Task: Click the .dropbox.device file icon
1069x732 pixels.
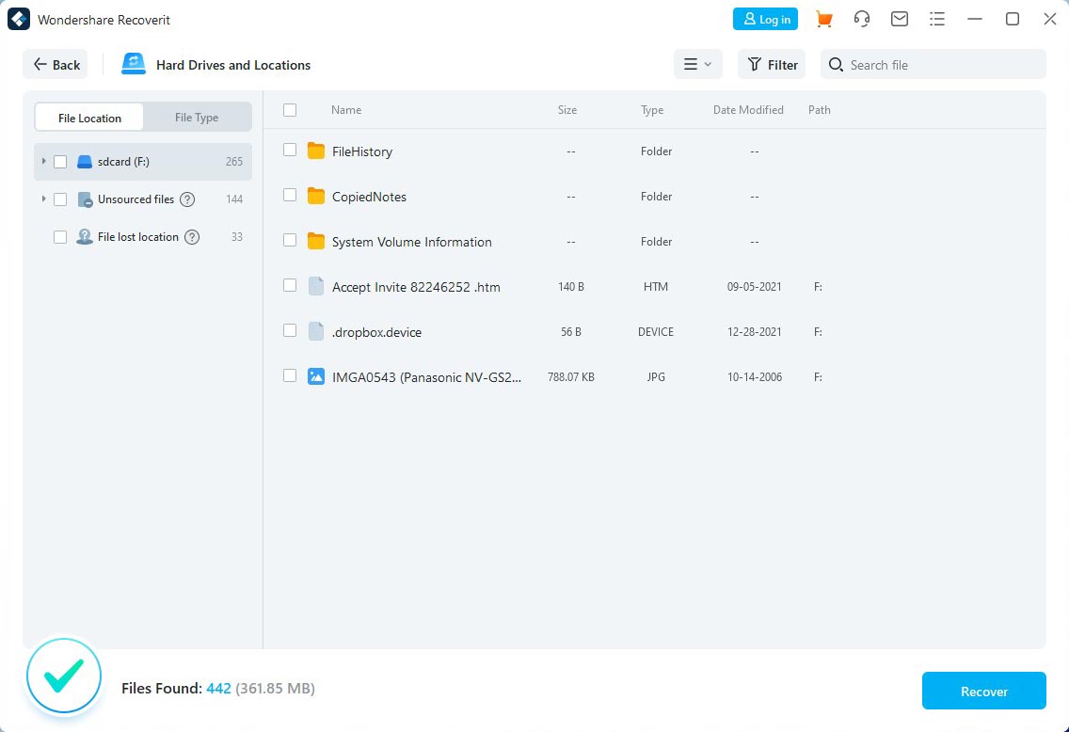Action: click(x=315, y=331)
